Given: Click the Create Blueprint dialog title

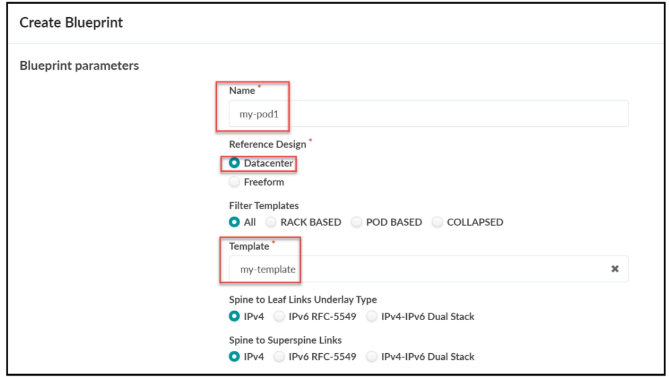Looking at the screenshot, I should click(x=71, y=23).
